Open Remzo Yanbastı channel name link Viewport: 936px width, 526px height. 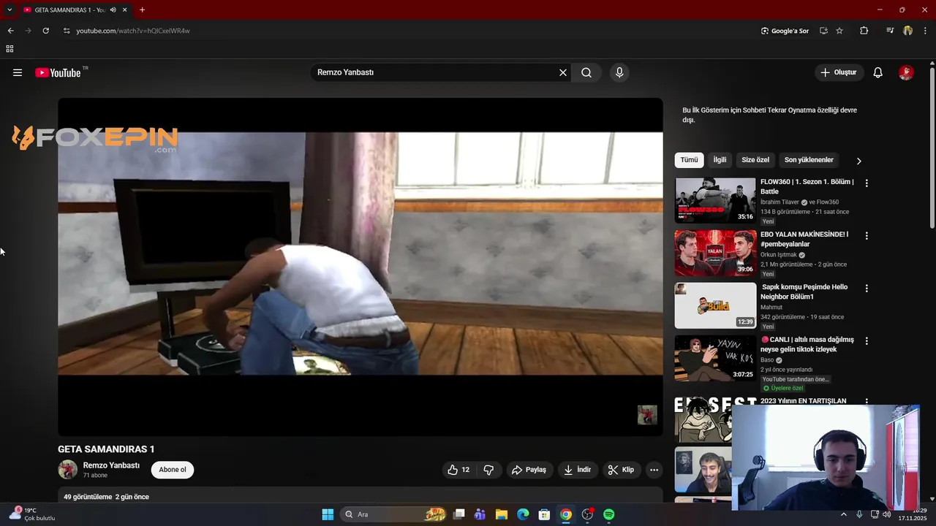tap(111, 465)
